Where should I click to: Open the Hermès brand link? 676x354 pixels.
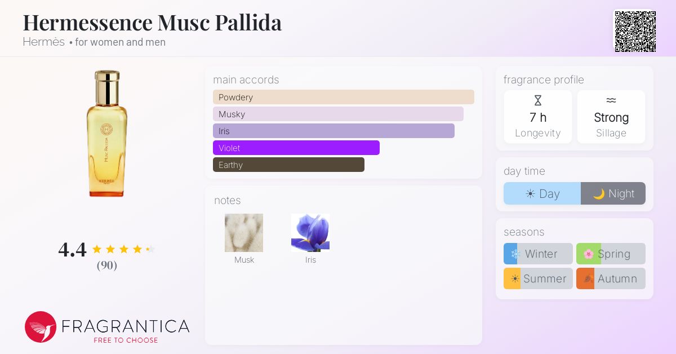pyautogui.click(x=43, y=42)
